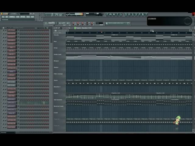
Task: Click the circular-arrow undo icon in the toolbar
Action: coord(126,14)
